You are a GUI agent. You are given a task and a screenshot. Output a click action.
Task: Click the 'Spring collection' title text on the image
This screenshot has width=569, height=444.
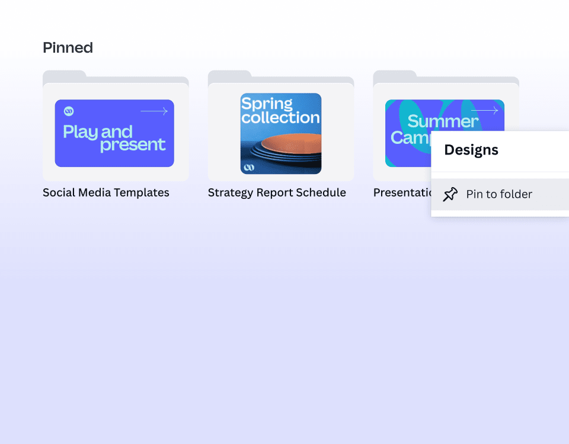280,111
